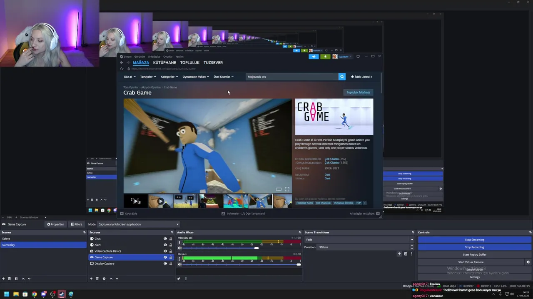Open Steam from Windows taskbar
Viewport: 533px width, 299px height.
pos(62,294)
